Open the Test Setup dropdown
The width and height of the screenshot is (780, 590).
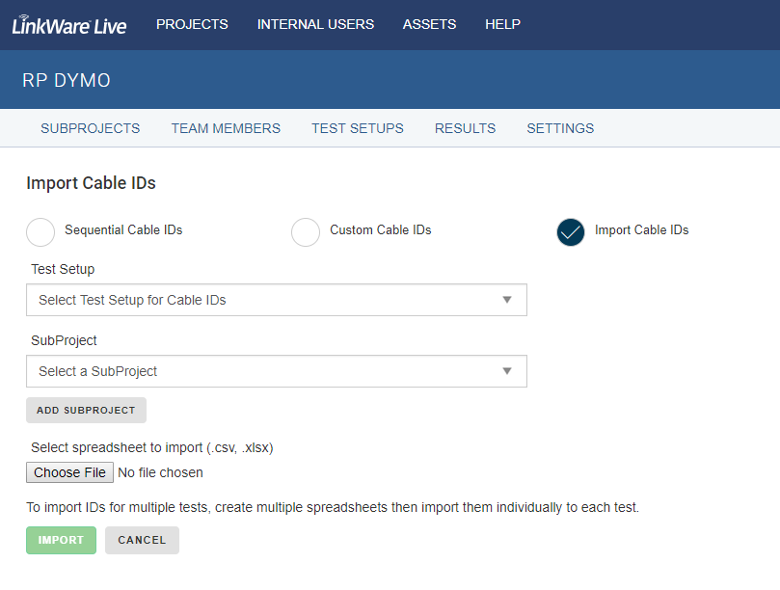277,300
